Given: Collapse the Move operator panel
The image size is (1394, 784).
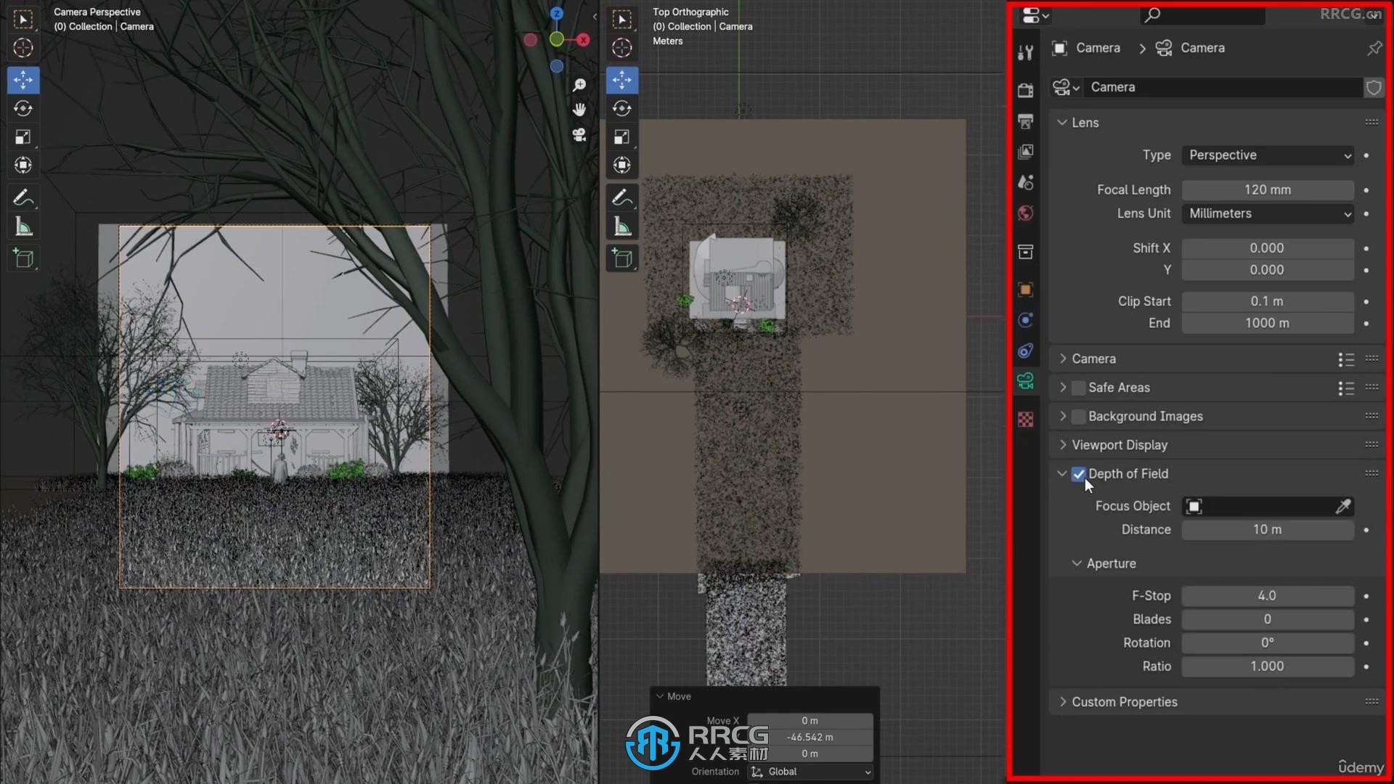Looking at the screenshot, I should pyautogui.click(x=660, y=696).
